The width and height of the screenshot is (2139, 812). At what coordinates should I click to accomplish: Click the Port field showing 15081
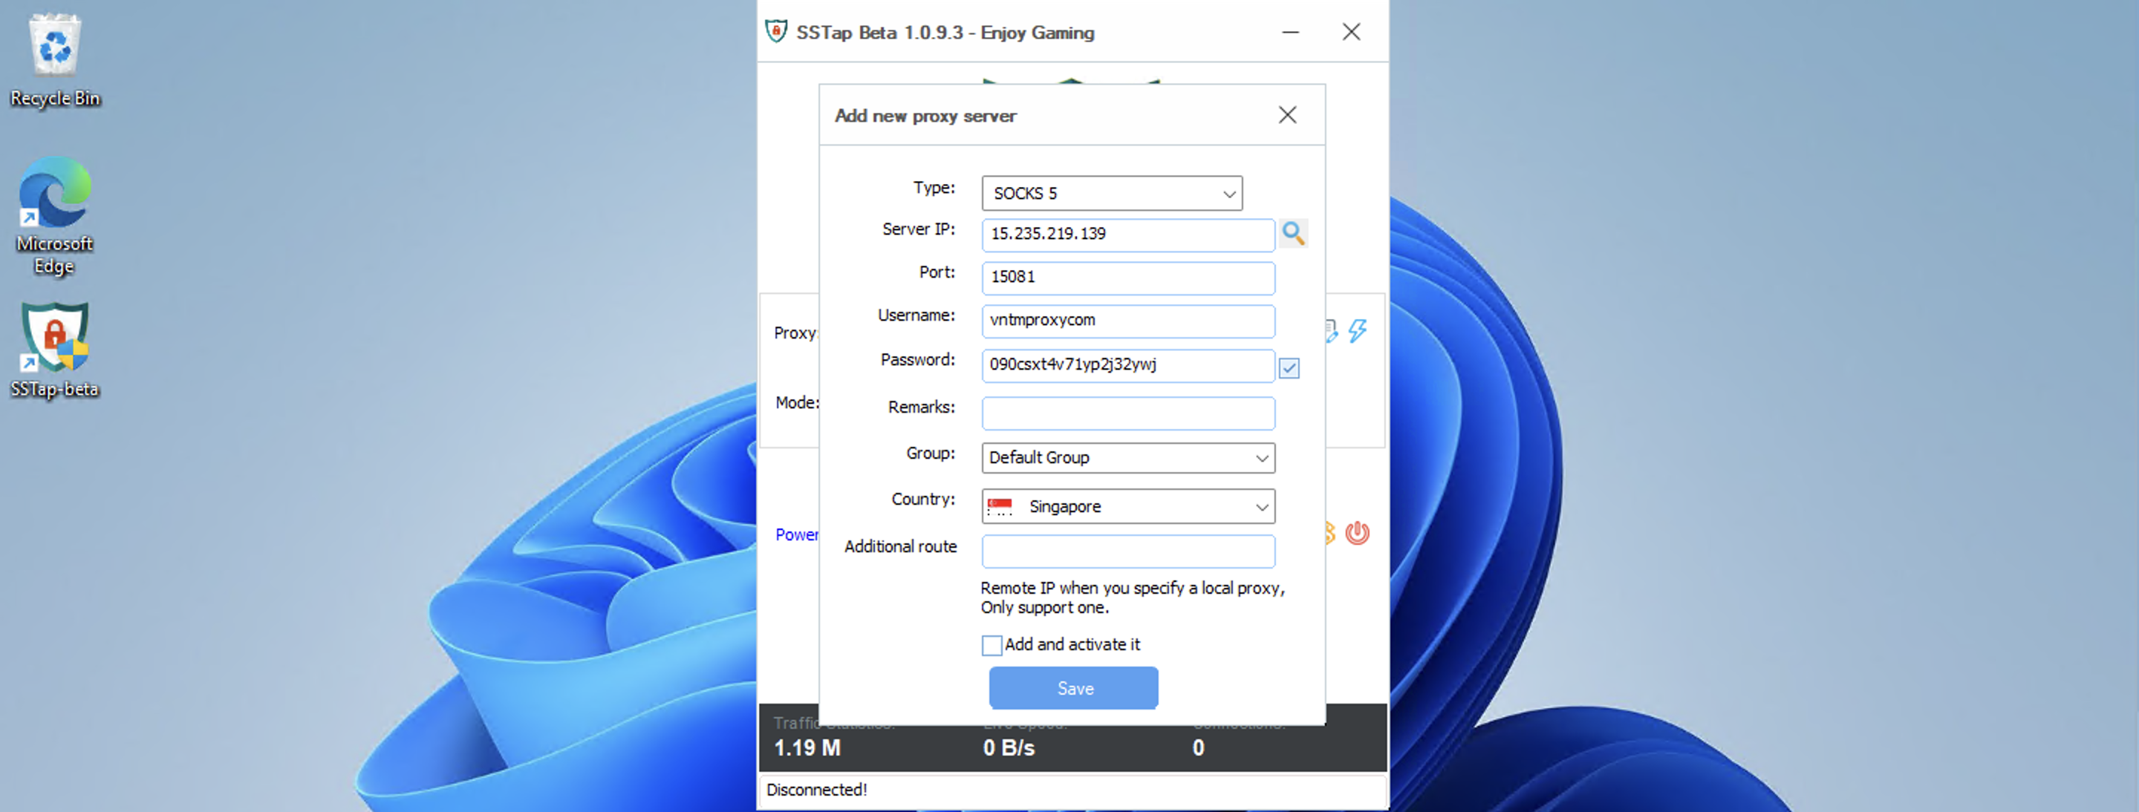tap(1127, 278)
